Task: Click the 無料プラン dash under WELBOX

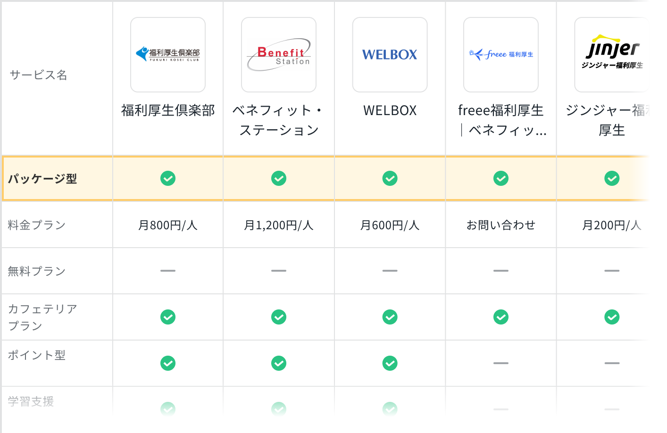Action: tap(390, 271)
